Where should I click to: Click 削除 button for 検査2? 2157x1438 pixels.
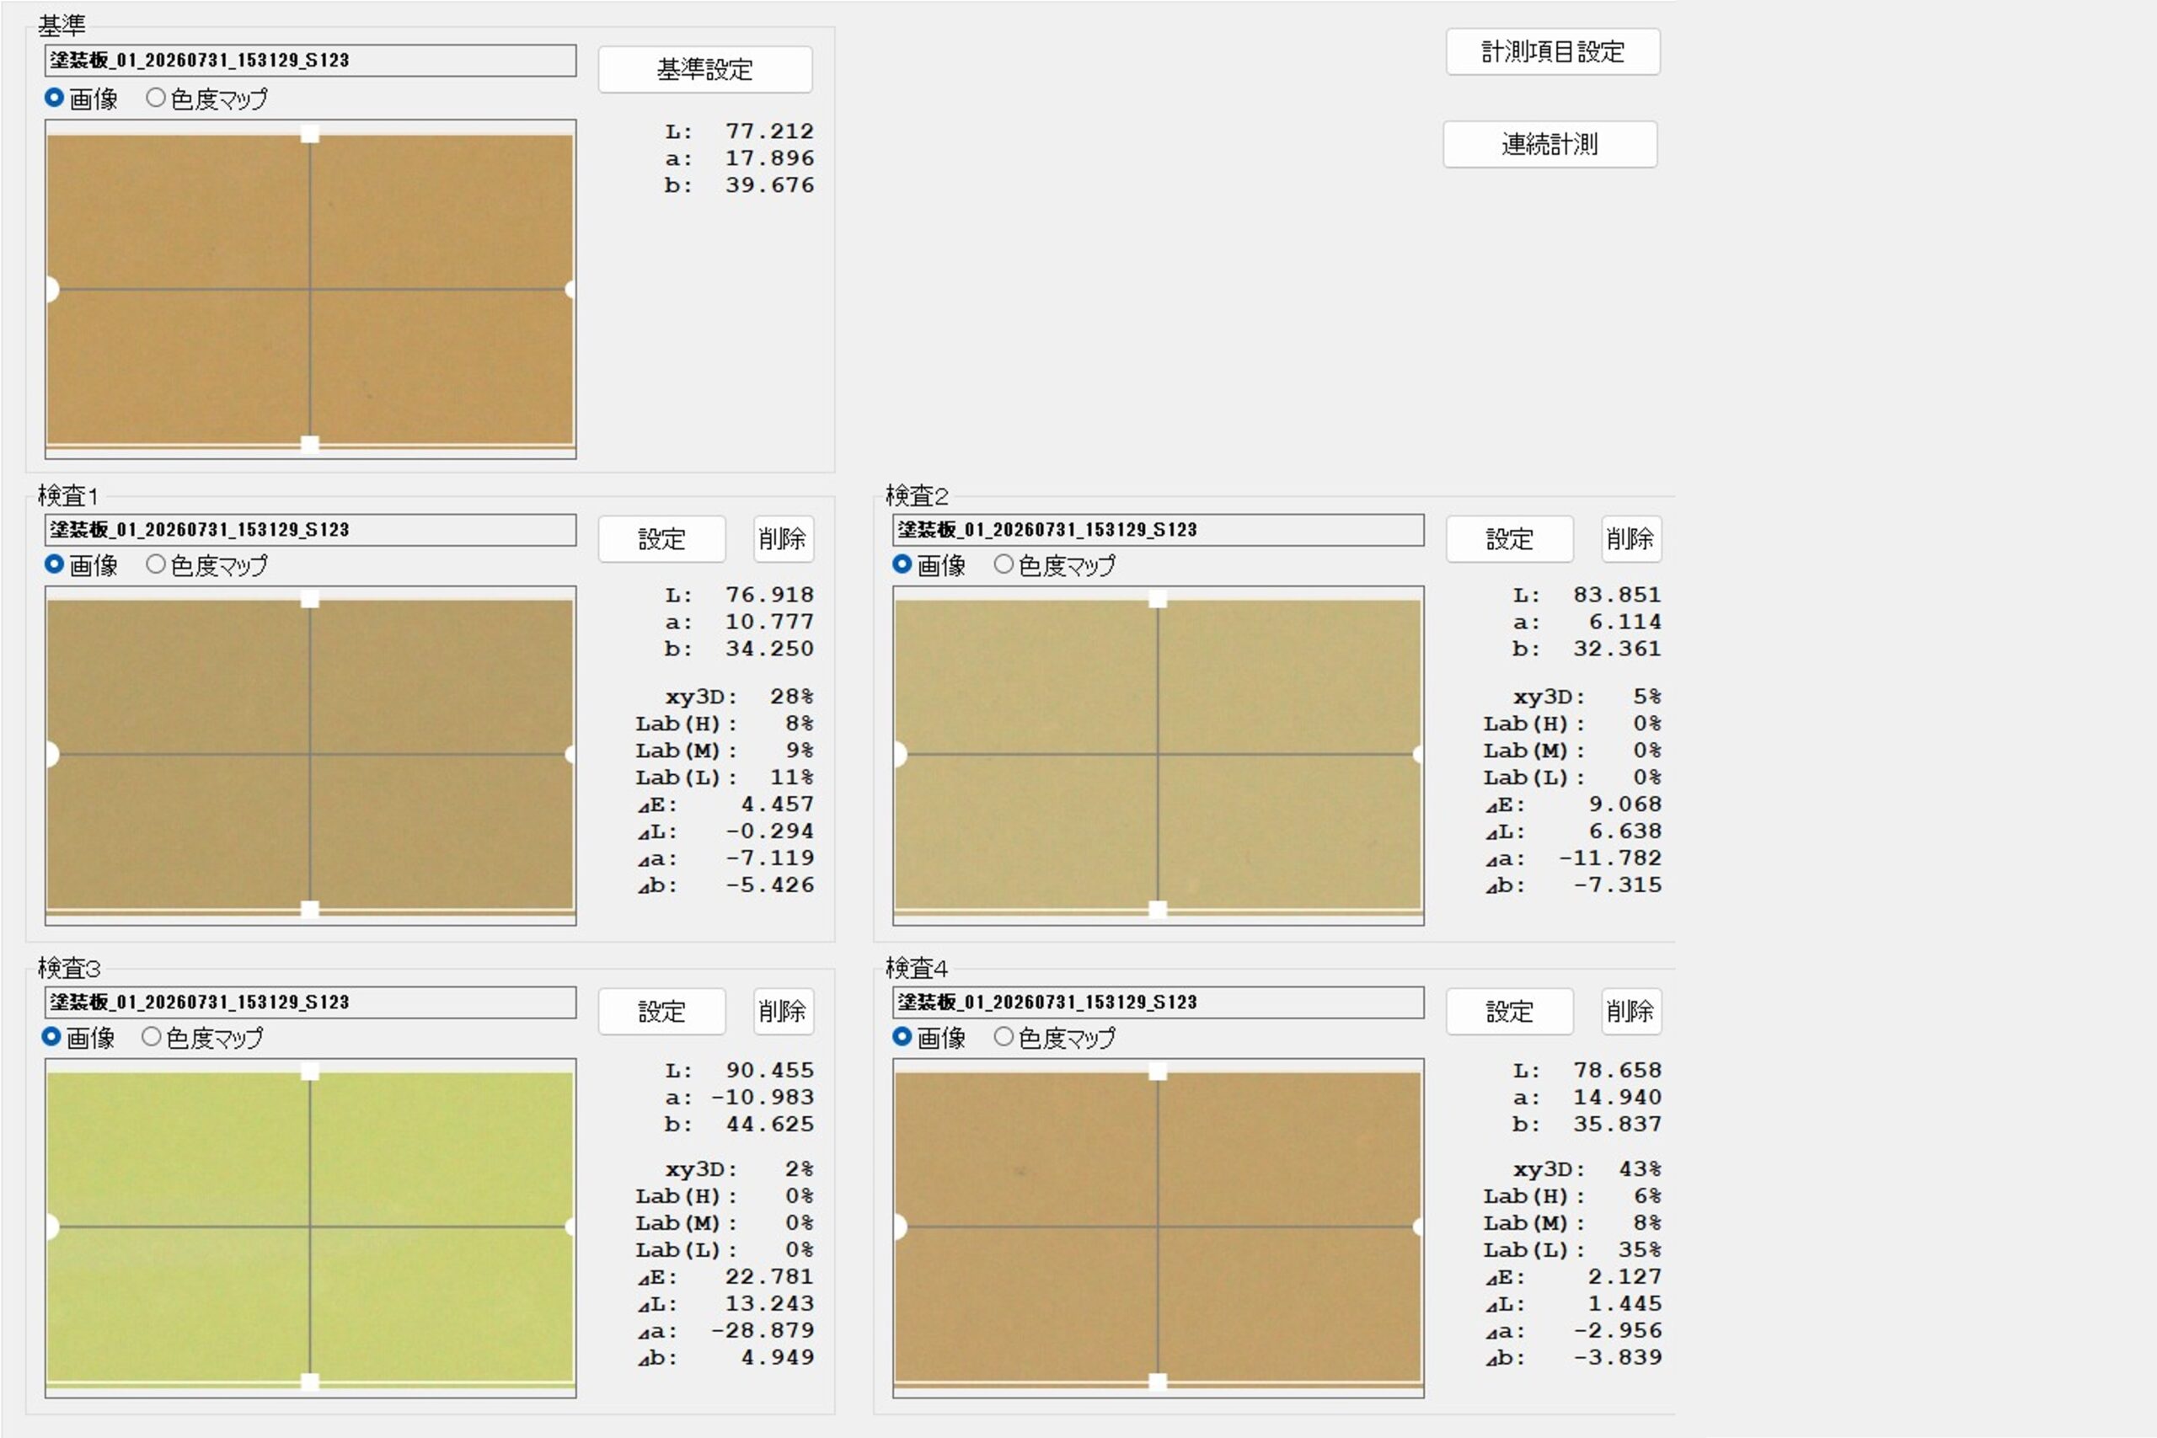(1630, 538)
